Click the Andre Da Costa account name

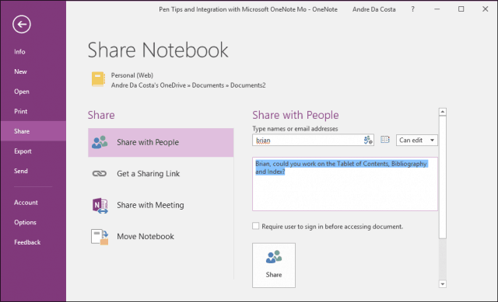point(373,9)
